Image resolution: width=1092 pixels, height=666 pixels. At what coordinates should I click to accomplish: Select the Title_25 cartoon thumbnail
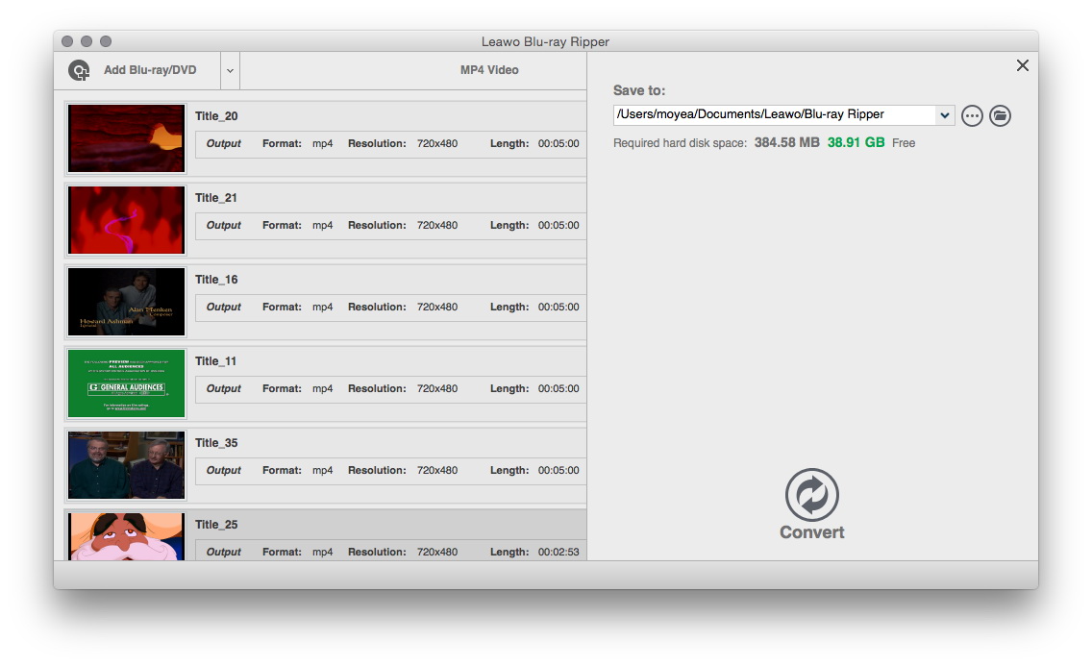pos(126,536)
